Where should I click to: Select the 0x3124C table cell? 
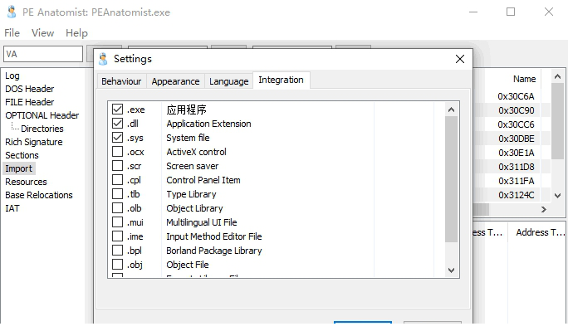point(516,195)
